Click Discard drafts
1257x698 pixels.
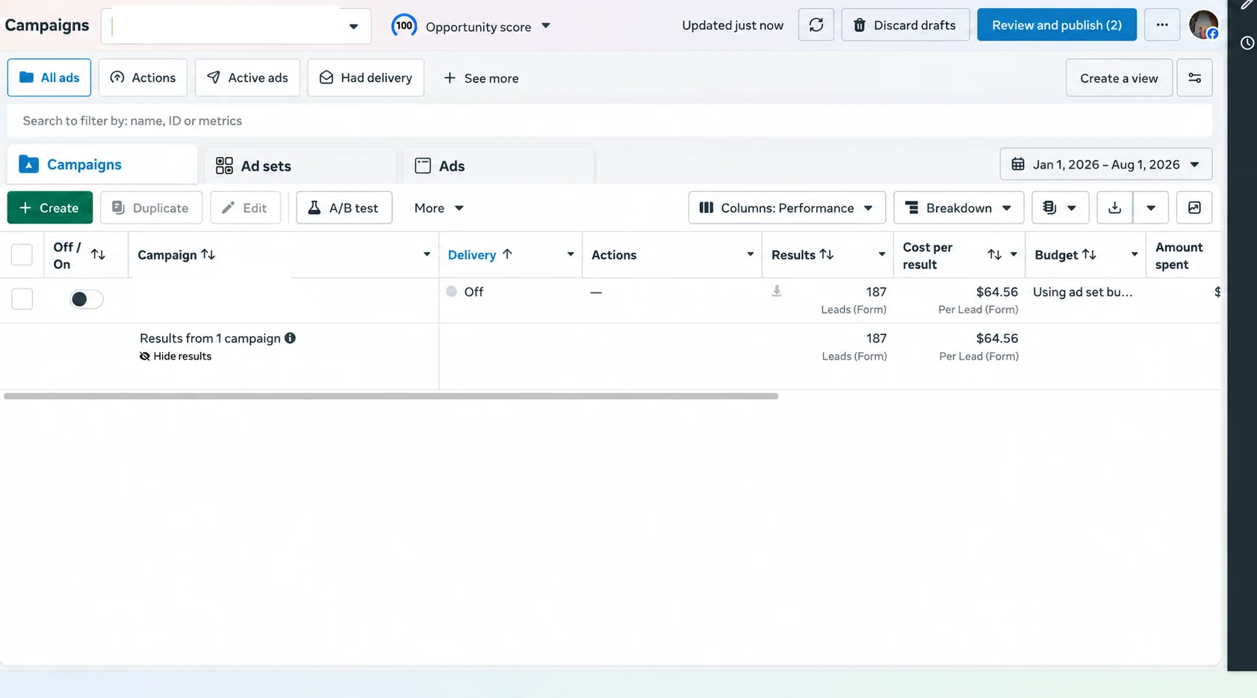coord(905,25)
